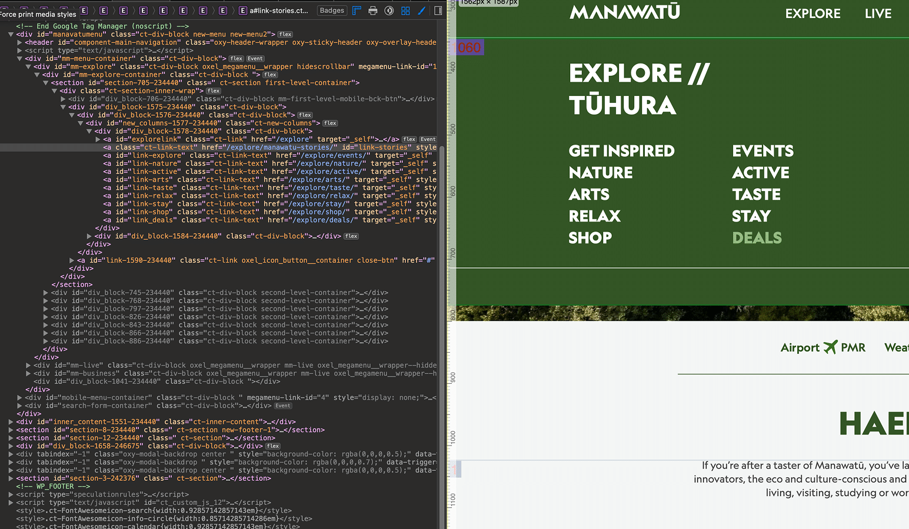The image size is (909, 529).
Task: Collapse section-705-234440 node
Action: (x=45, y=83)
